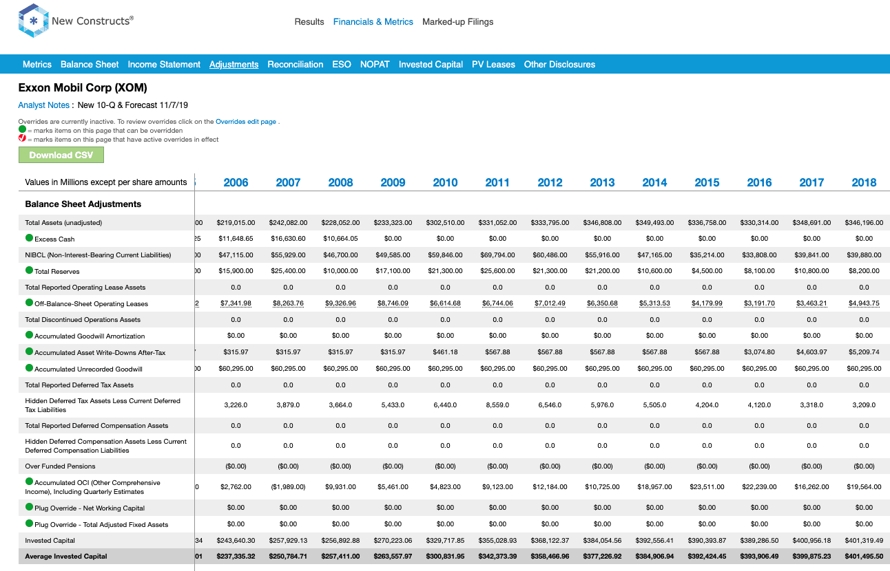Image resolution: width=890 pixels, height=571 pixels.
Task: Click the red checkmark active-override legend icon
Action: click(22, 138)
